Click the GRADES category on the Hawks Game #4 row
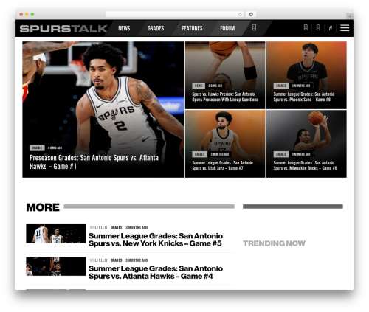The width and height of the screenshot is (369, 312). 117,260
